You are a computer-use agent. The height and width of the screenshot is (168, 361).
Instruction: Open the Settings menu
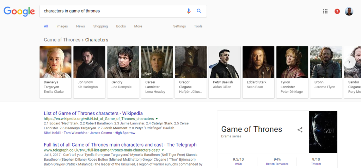pyautogui.click(x=179, y=26)
